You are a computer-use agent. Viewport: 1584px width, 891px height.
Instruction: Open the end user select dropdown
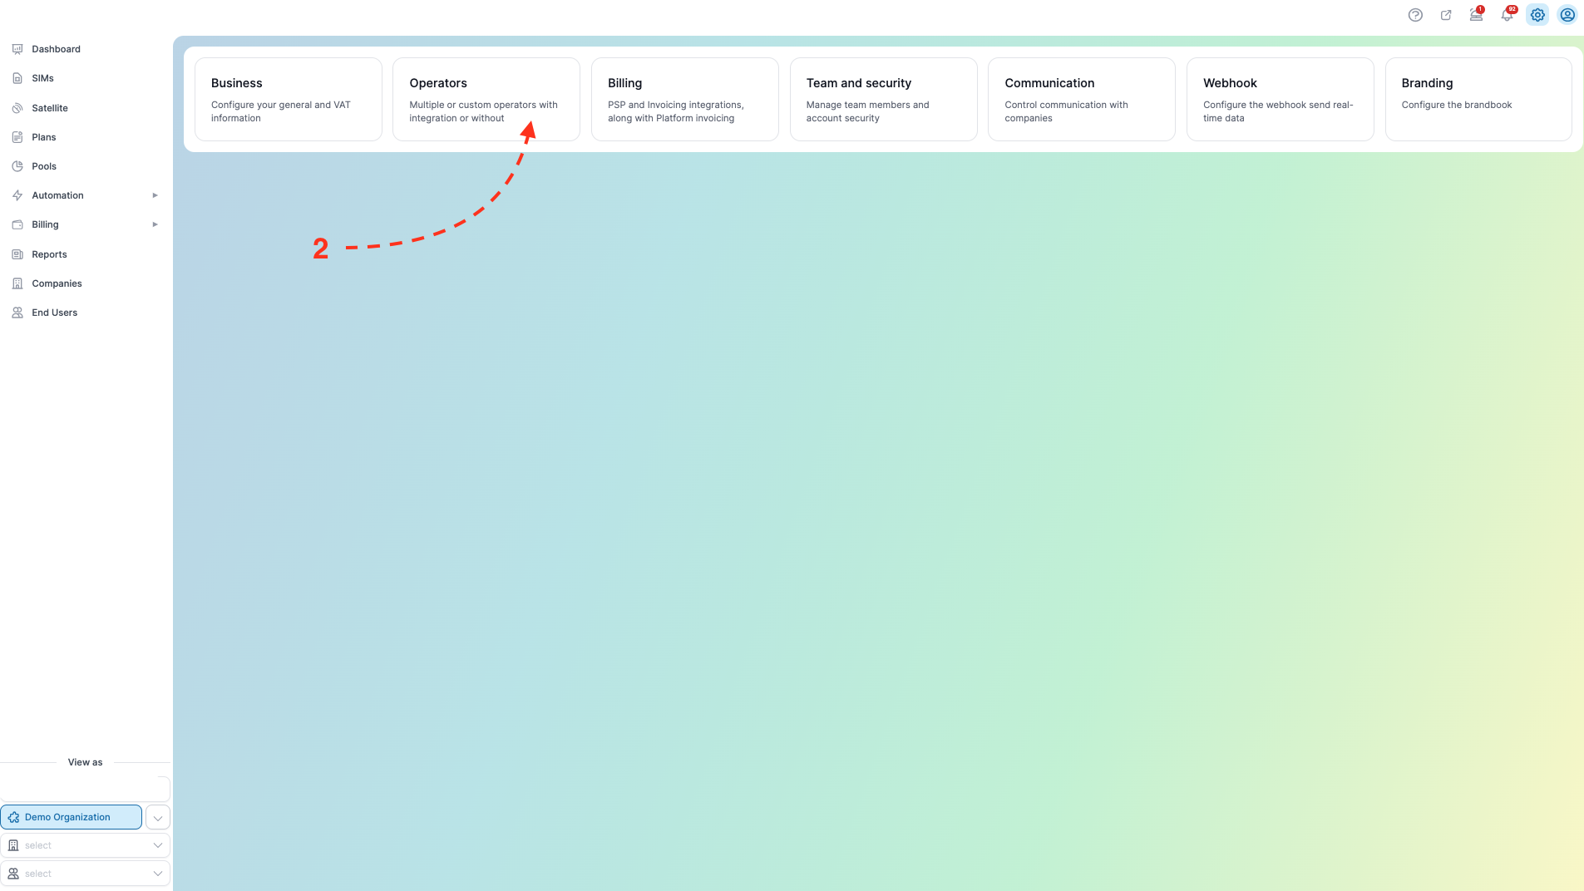pos(86,874)
